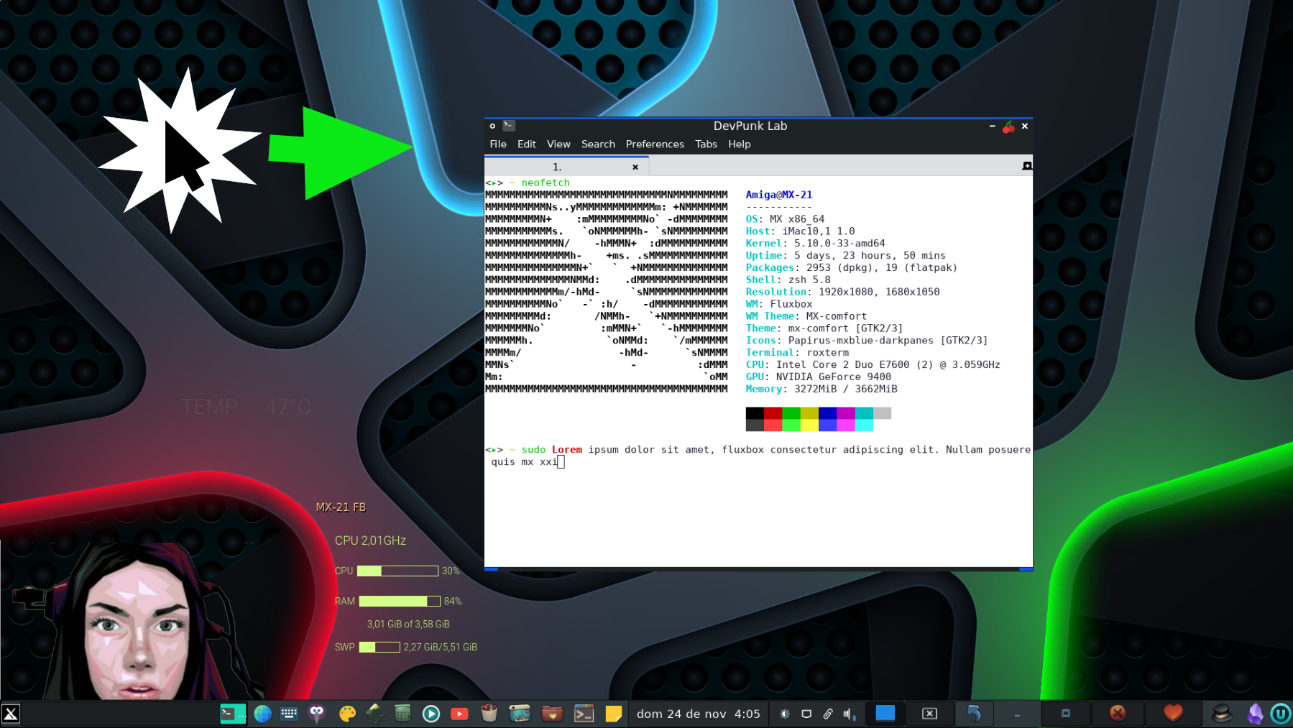The width and height of the screenshot is (1293, 728).
Task: Click the display monitor tray icon
Action: coord(806,714)
